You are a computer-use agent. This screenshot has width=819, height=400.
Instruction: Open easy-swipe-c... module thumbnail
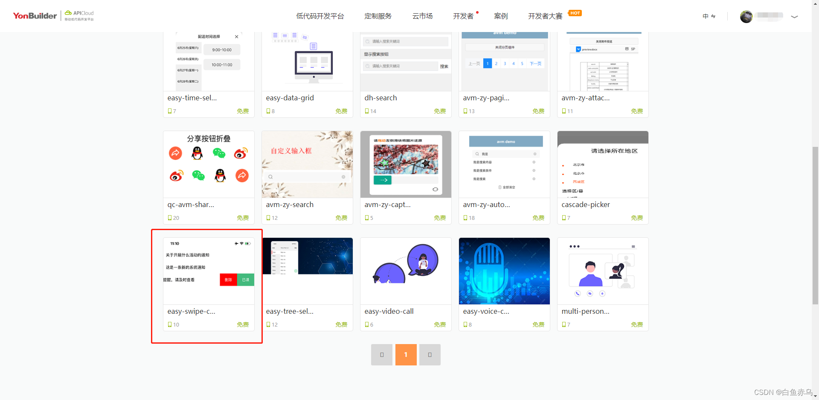pyautogui.click(x=209, y=271)
